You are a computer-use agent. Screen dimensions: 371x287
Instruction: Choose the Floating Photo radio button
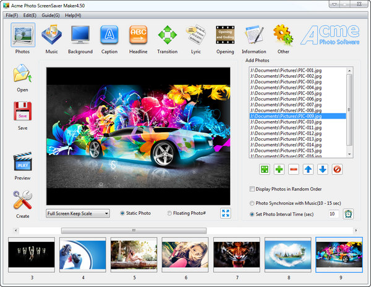(170, 213)
